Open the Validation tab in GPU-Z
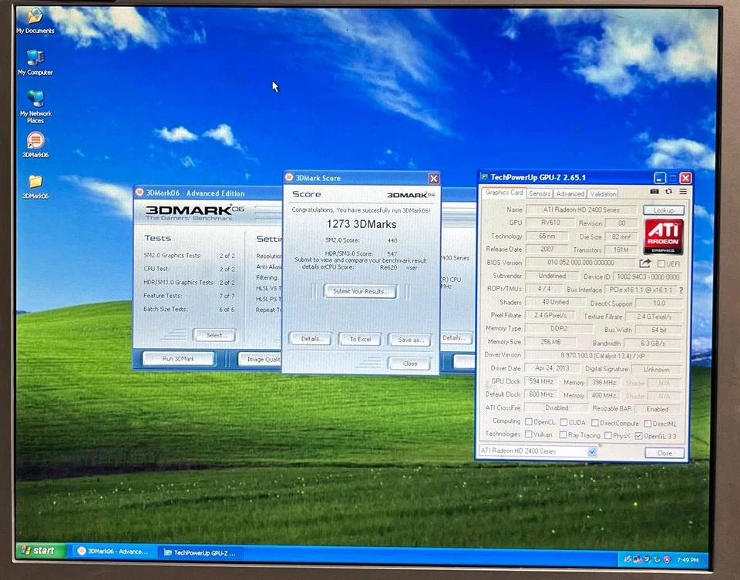The image size is (740, 580). [x=603, y=193]
